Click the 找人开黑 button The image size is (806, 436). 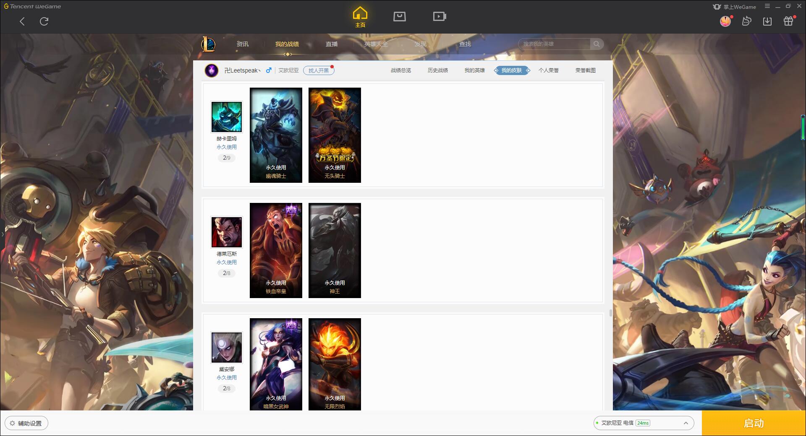point(319,70)
